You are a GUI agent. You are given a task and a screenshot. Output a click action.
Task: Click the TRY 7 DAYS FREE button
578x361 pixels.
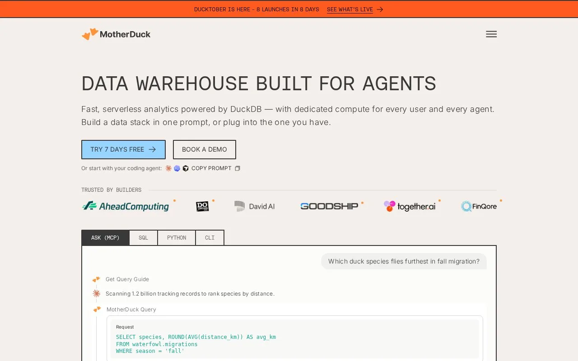pyautogui.click(x=123, y=149)
